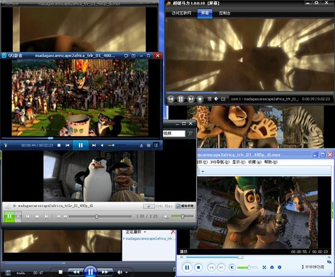The height and width of the screenshot is (277, 335).
Task: Adjust green volume slider in white-skinned player
Action: (247, 267)
